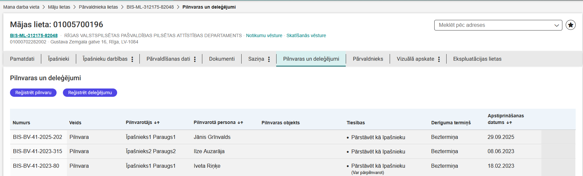Go to Mana darba vieta breadcrumb
Image resolution: width=583 pixels, height=176 pixels.
(21, 7)
